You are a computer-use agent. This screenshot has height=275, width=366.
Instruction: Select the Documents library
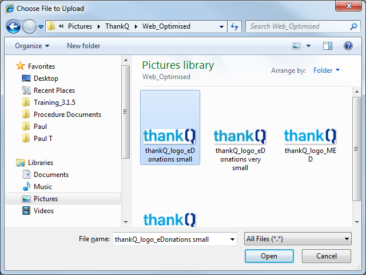[51, 175]
